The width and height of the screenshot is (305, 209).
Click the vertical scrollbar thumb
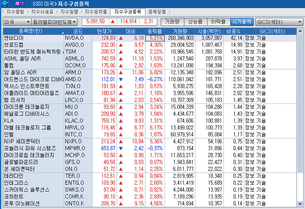pos(300,103)
